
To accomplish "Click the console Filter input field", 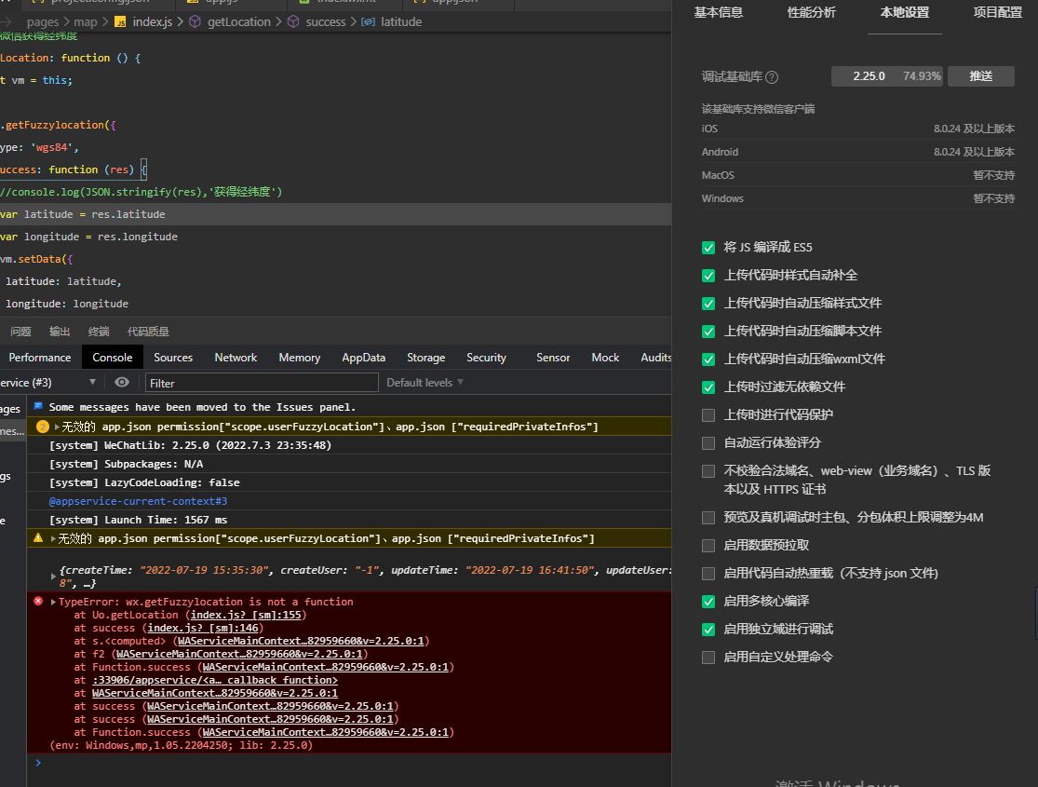I will [262, 383].
